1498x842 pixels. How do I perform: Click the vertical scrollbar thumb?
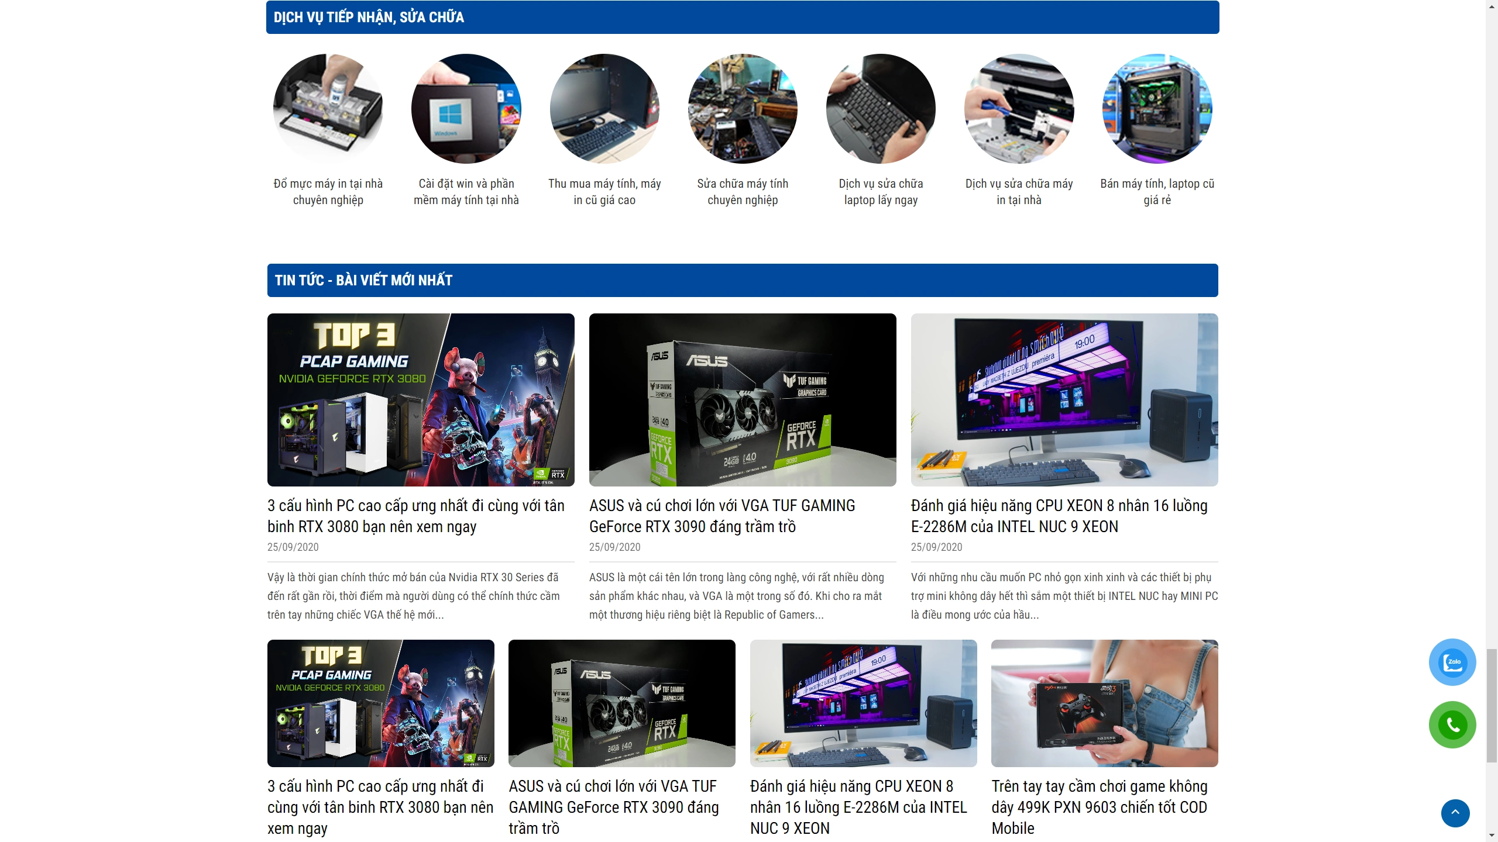pyautogui.click(x=1492, y=706)
